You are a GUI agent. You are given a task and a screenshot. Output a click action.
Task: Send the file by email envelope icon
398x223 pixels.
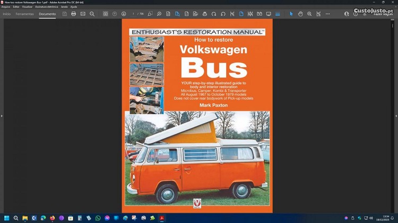tap(83, 14)
